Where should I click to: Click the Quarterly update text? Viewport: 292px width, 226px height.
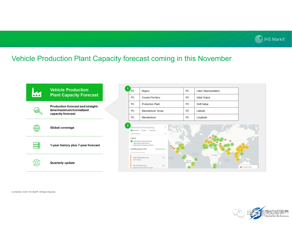point(62,163)
